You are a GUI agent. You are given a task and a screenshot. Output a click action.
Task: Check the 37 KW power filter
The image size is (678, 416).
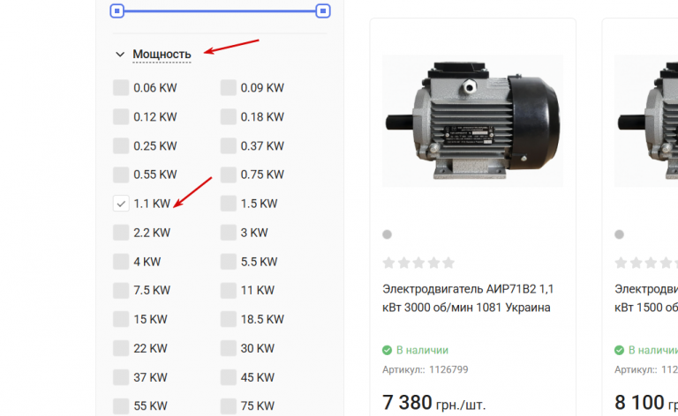[121, 376]
